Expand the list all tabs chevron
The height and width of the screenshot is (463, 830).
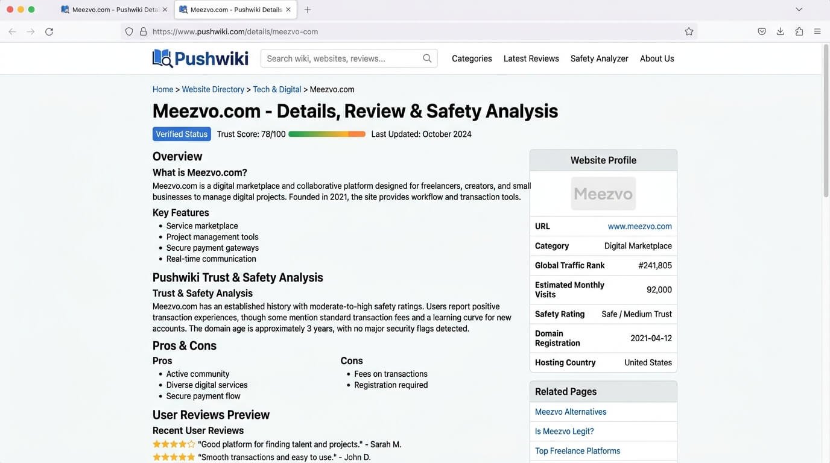(799, 10)
